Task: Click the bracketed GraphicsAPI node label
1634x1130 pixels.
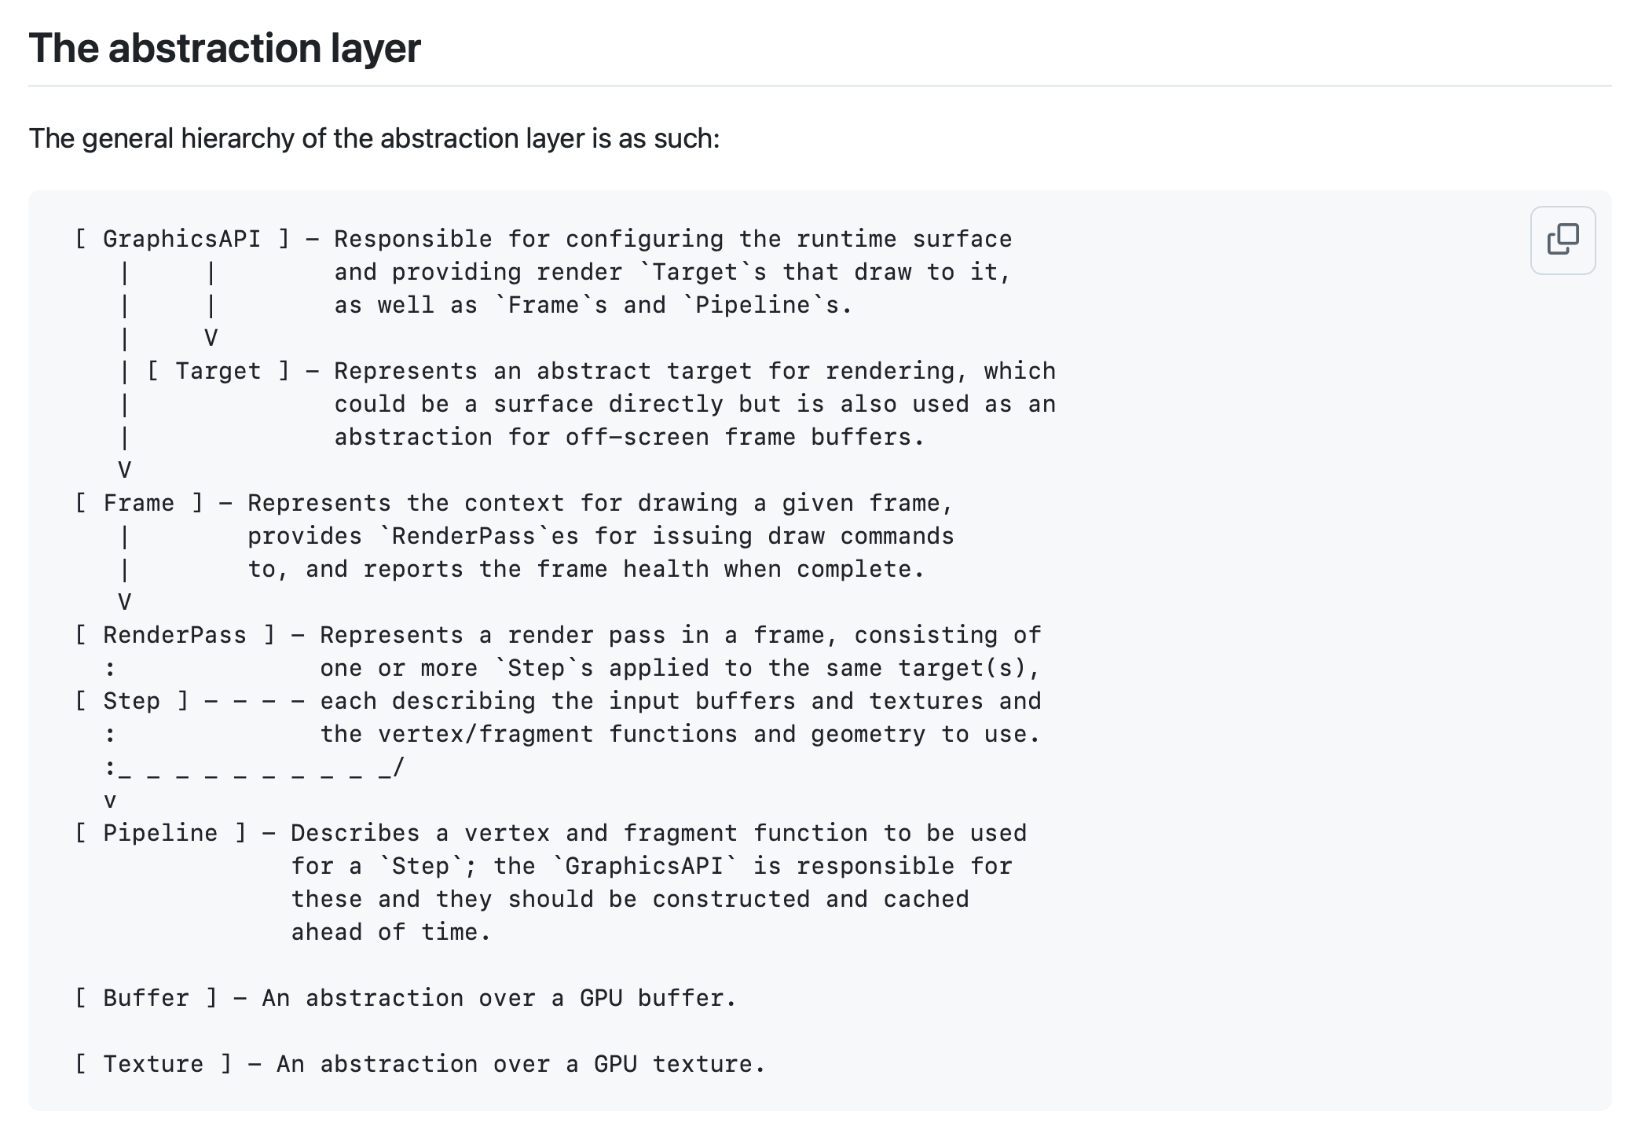Action: tap(182, 239)
